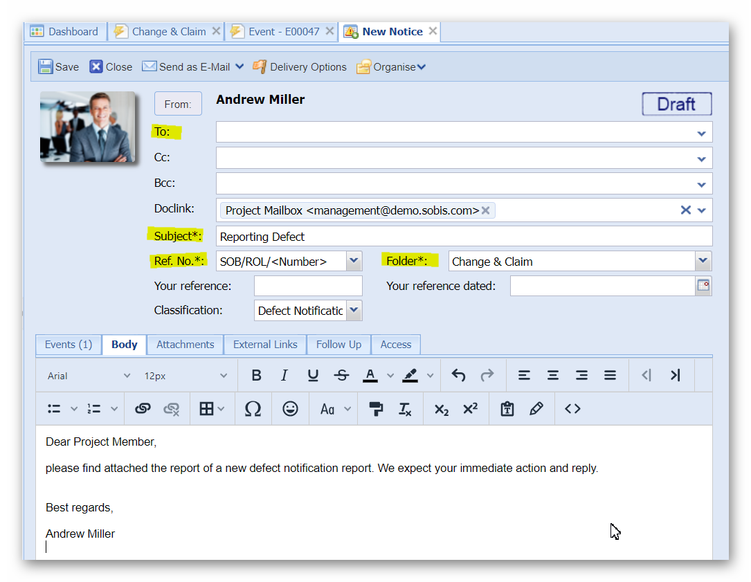Open the Classification dropdown
Viewport: 751px width, 582px height.
coord(354,311)
